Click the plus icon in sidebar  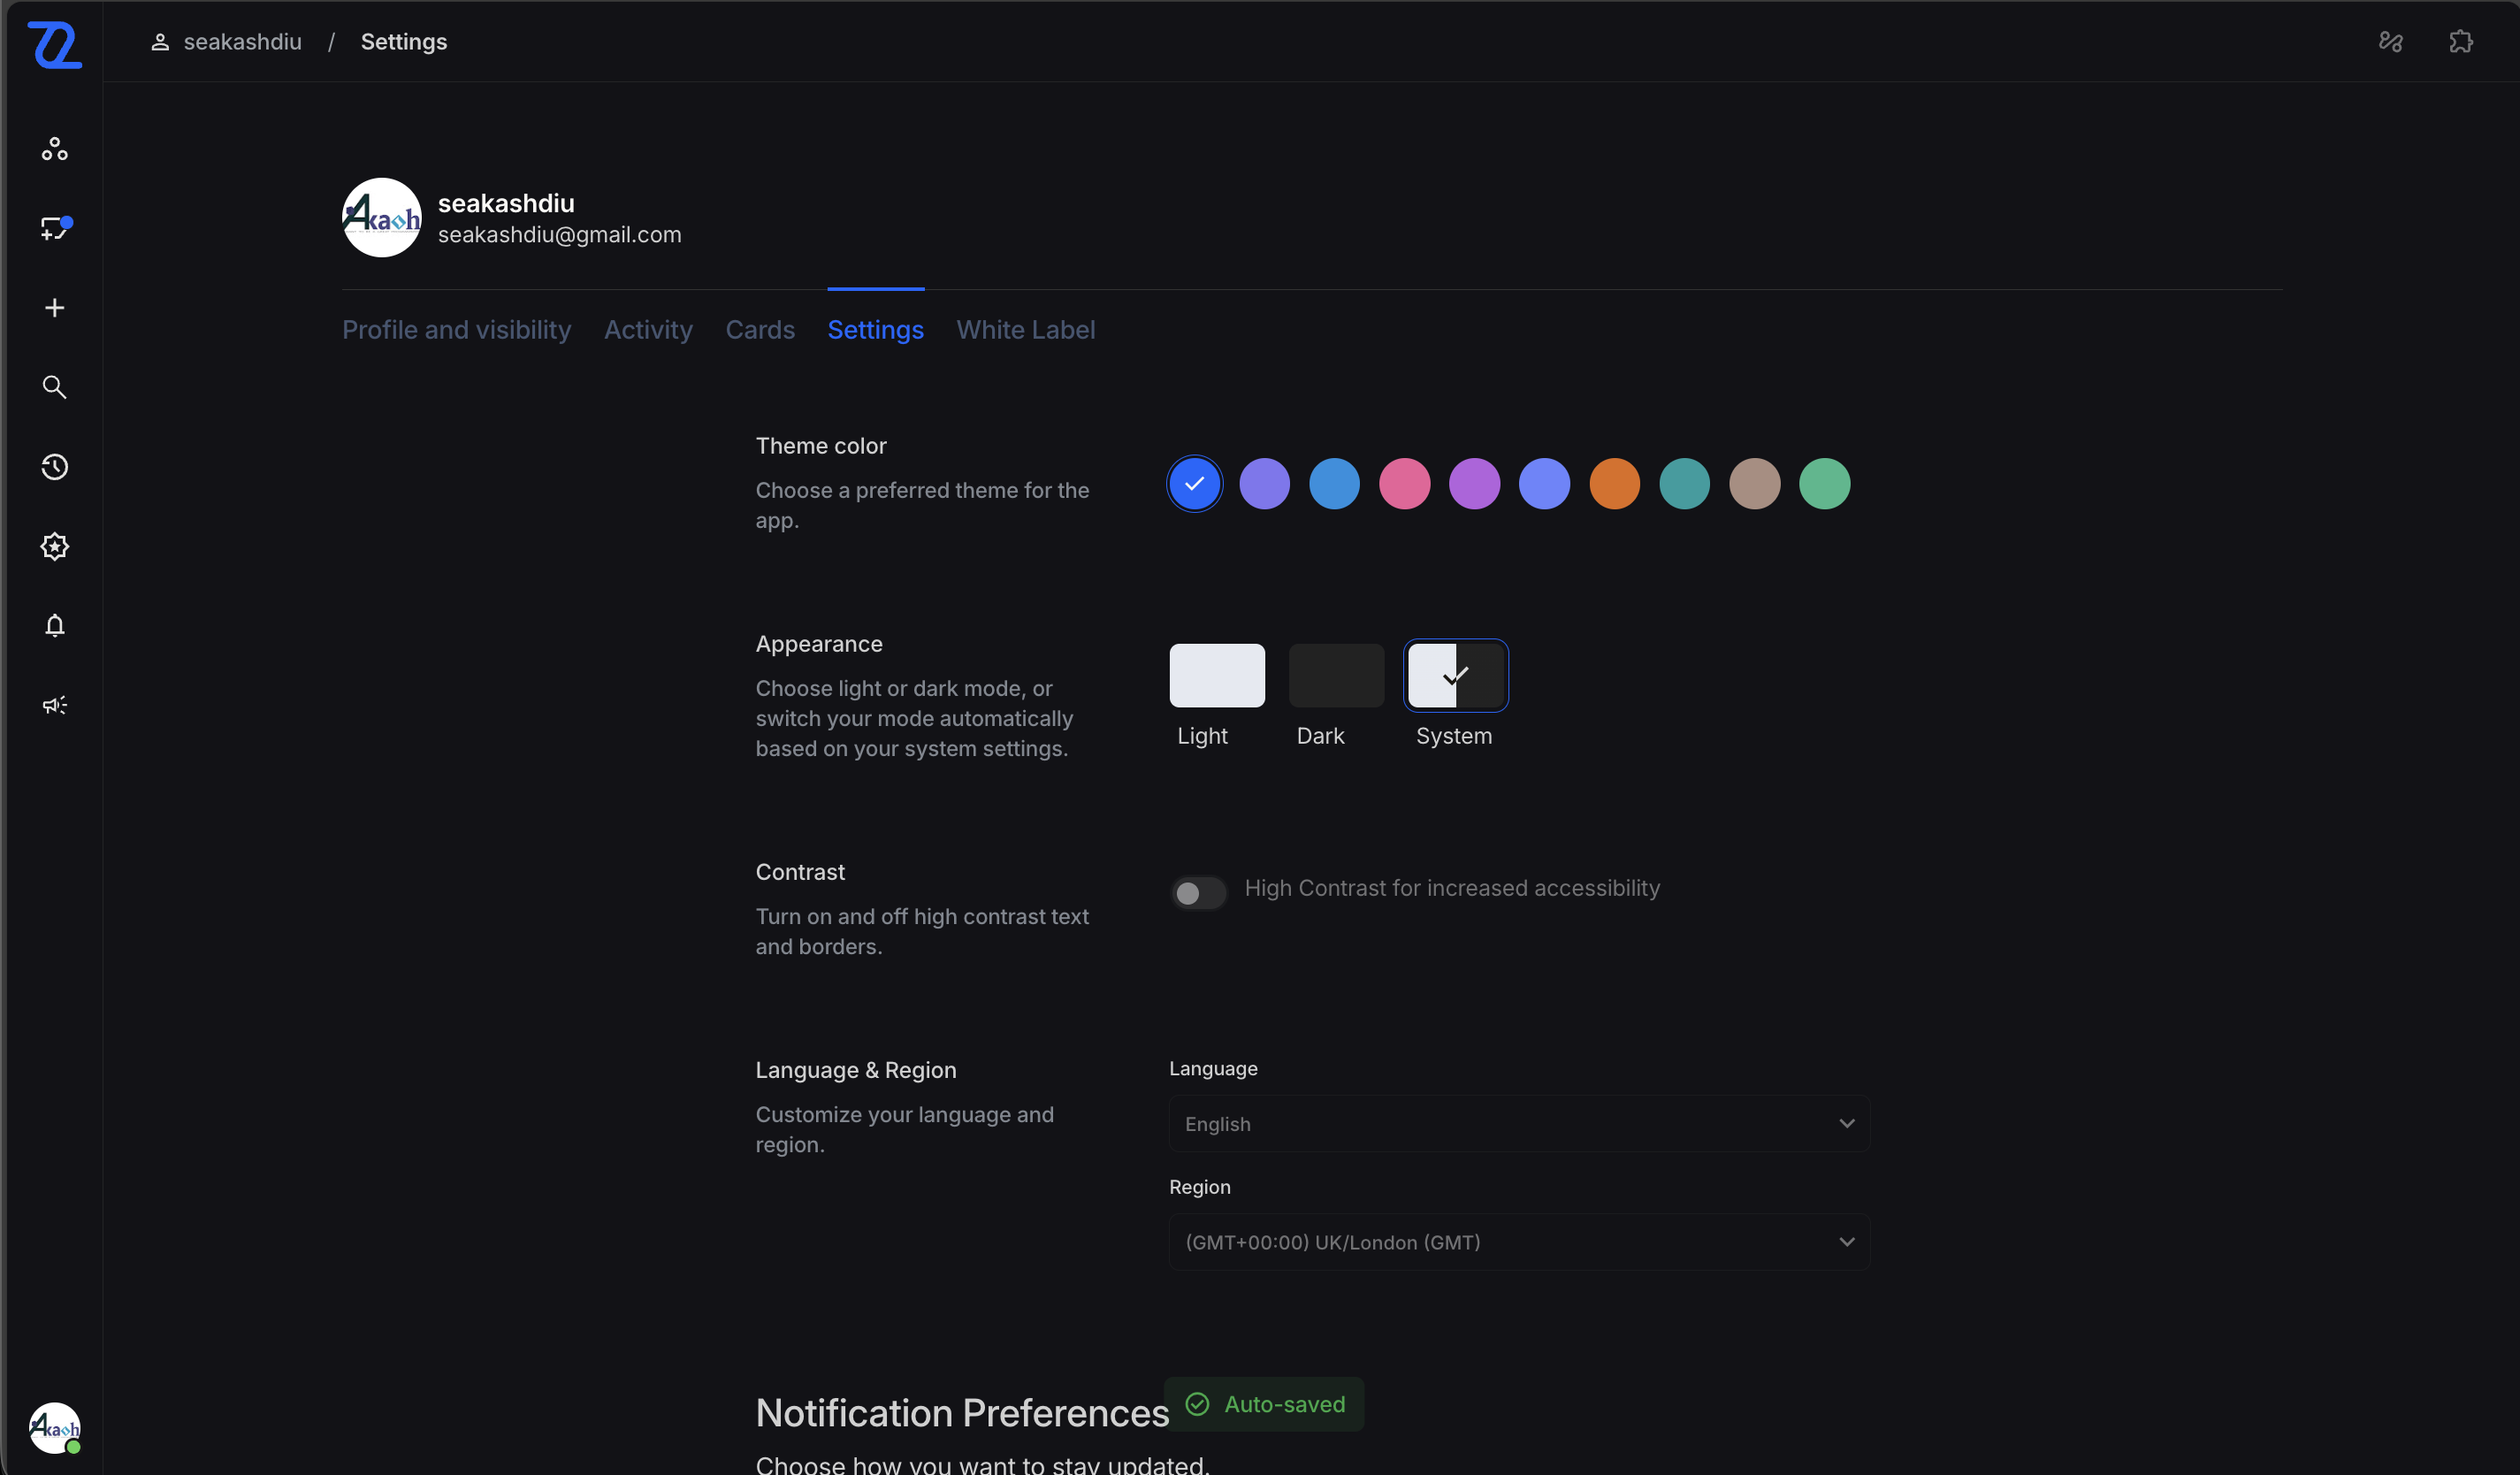click(x=54, y=308)
